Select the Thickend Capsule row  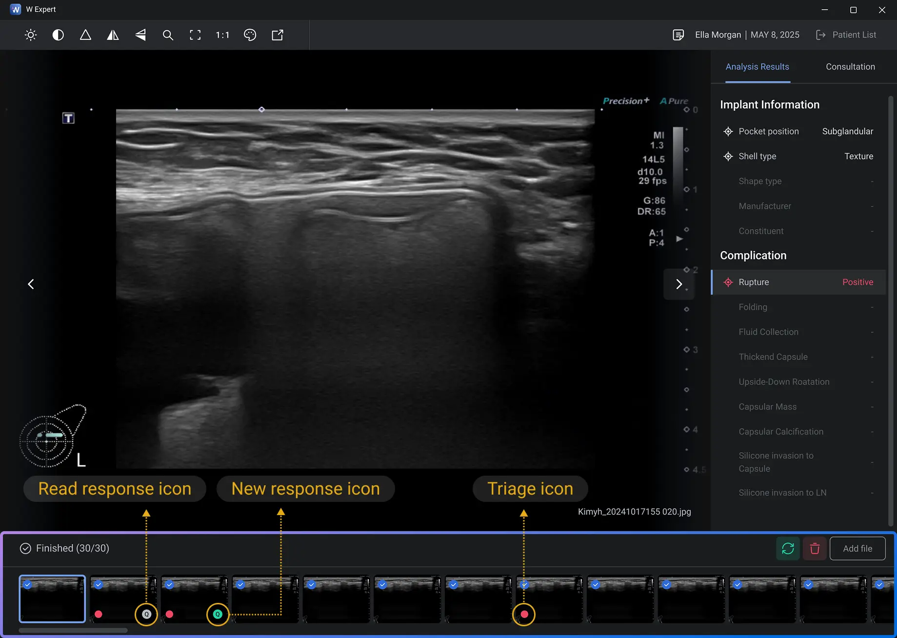799,357
